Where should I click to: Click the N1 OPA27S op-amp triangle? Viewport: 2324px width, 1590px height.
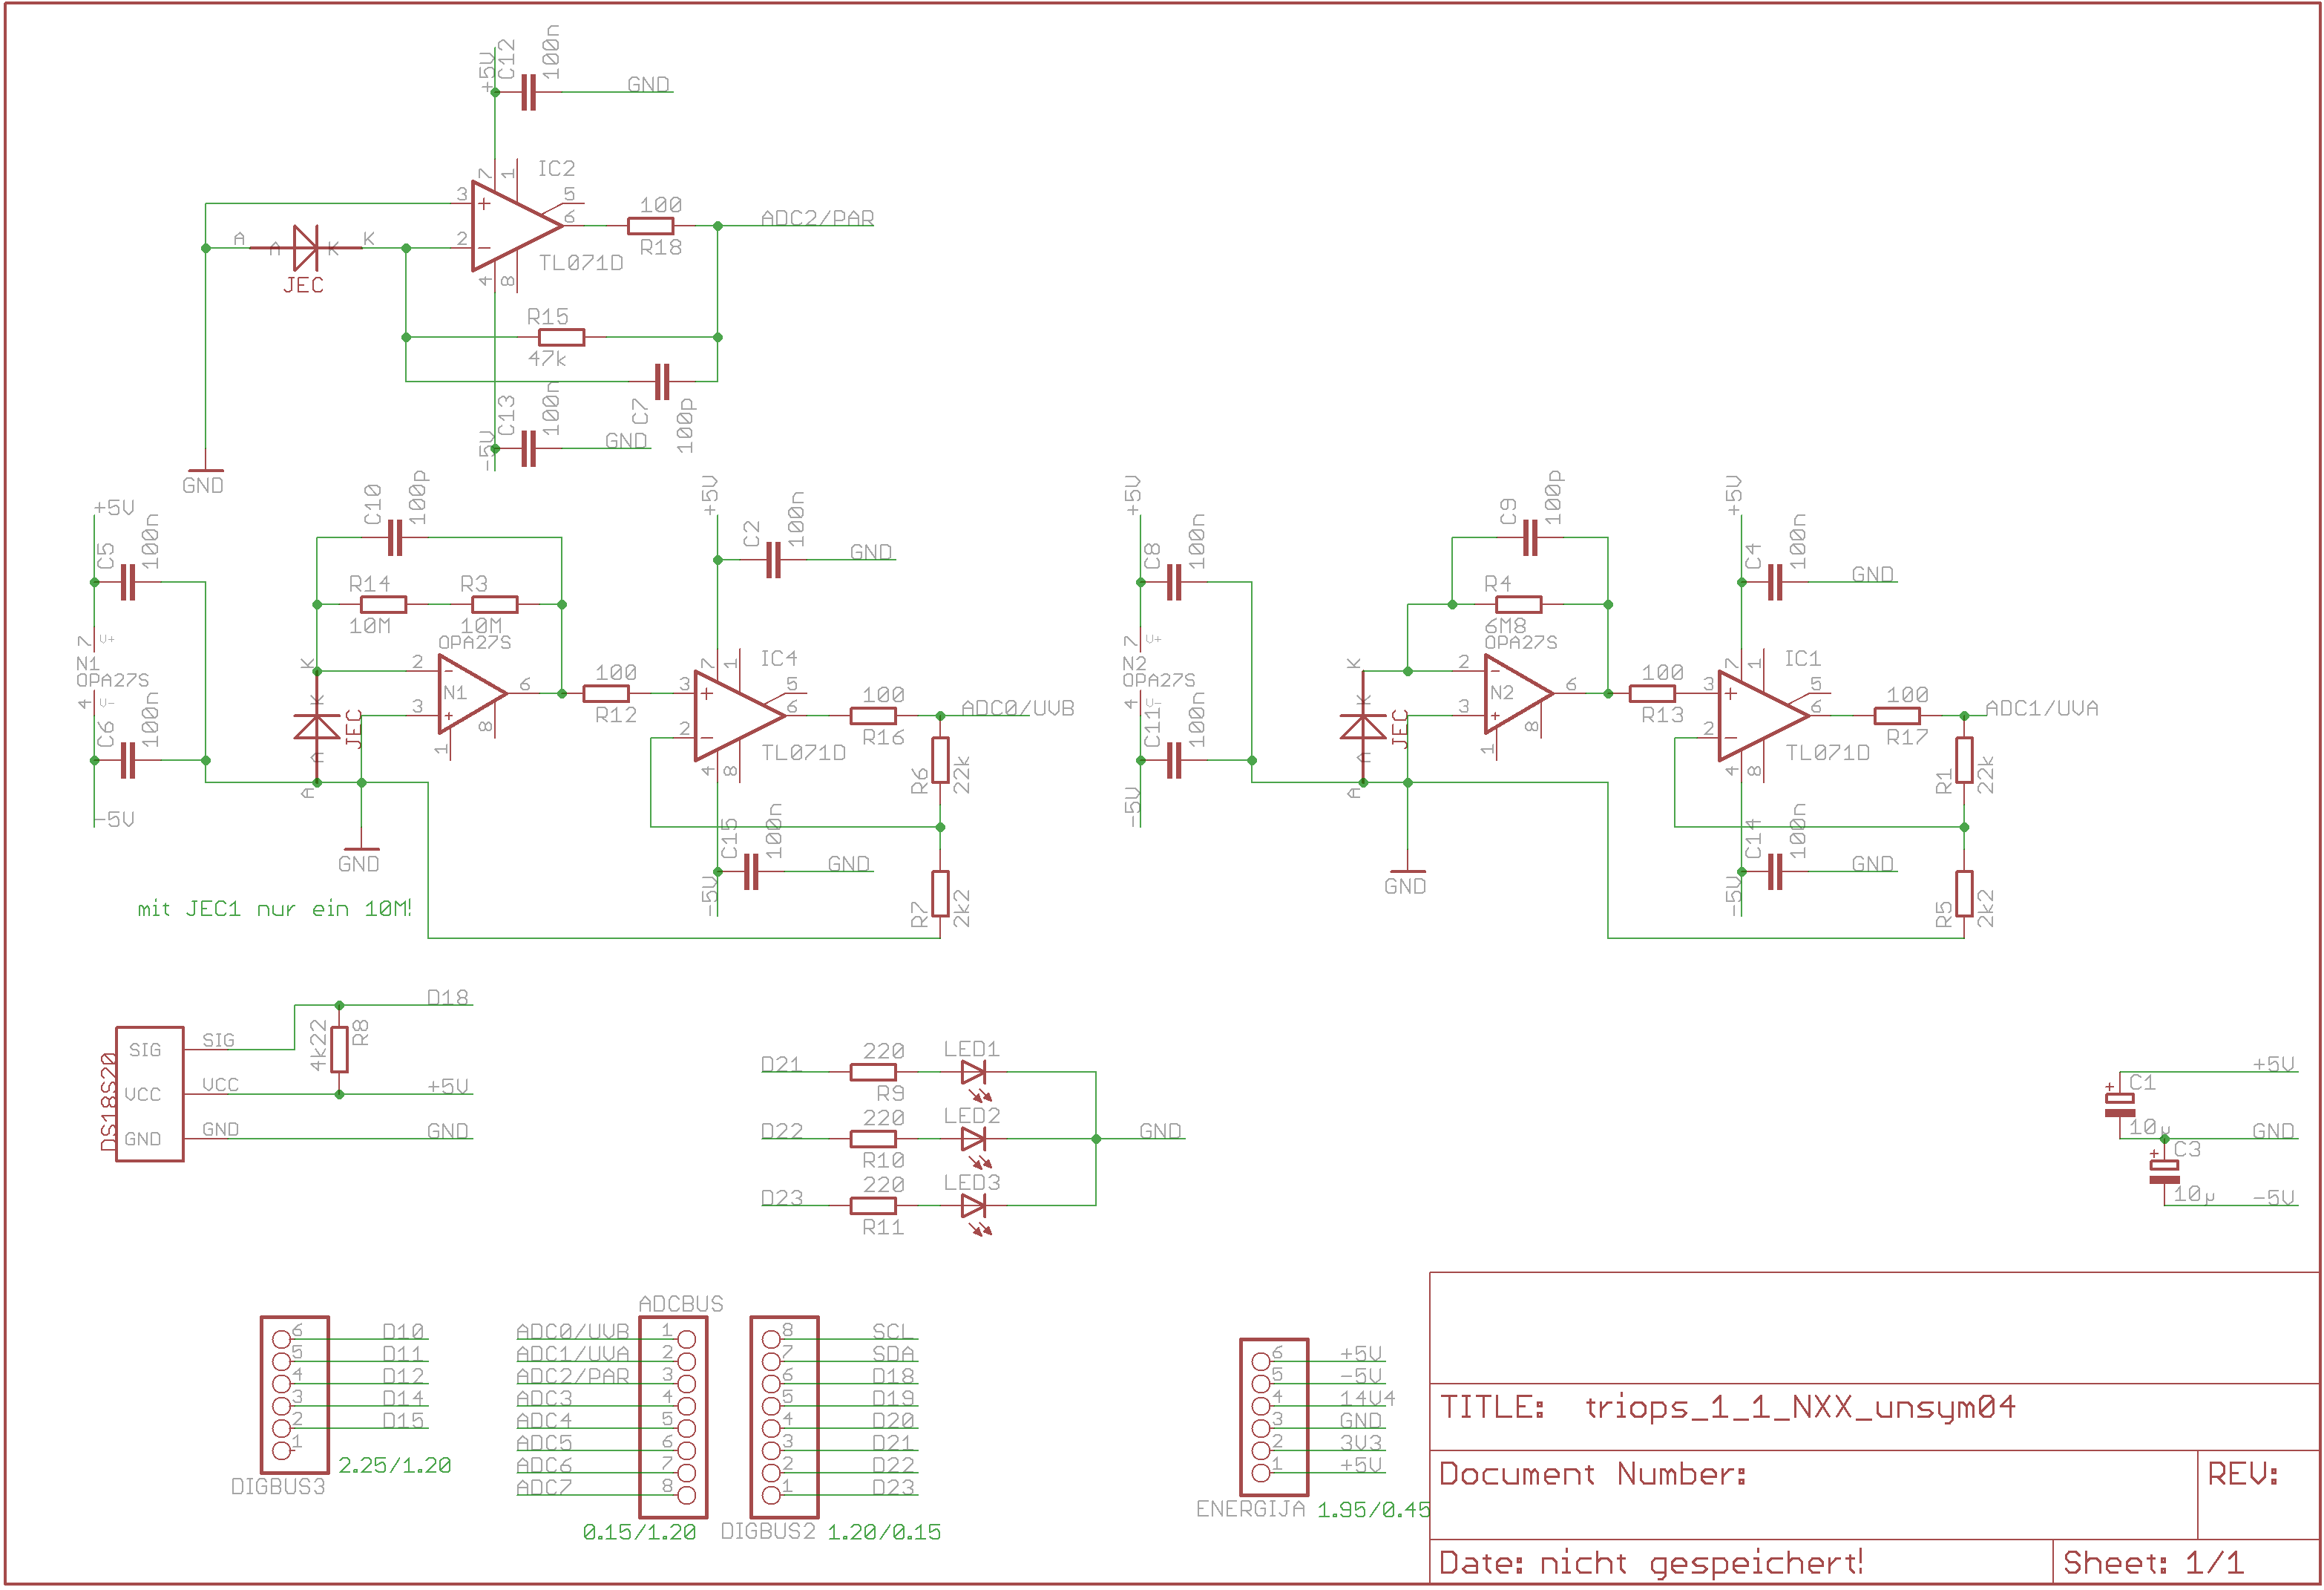coord(473,693)
